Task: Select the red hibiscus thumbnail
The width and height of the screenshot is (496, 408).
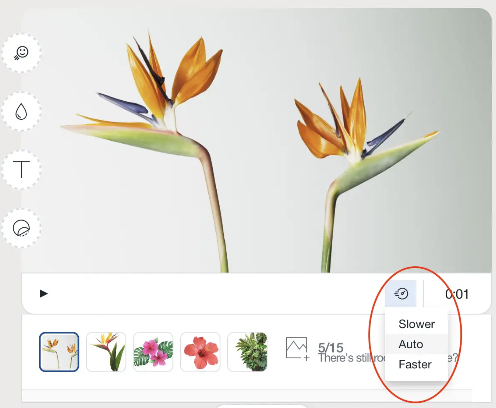Action: click(x=200, y=352)
